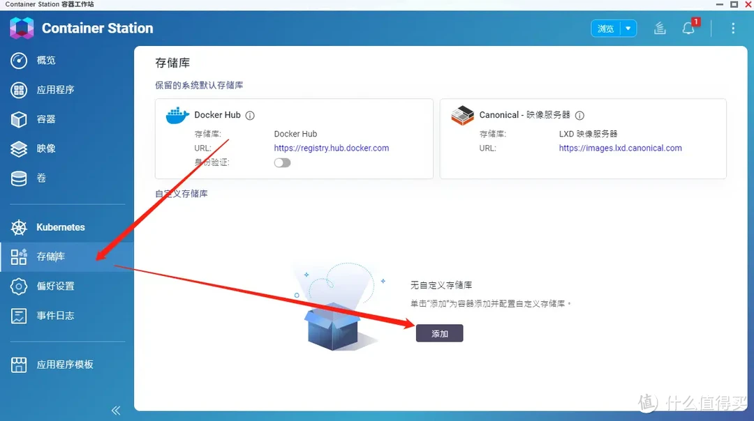Click the notification bell icon
The image size is (754, 421).
point(688,29)
